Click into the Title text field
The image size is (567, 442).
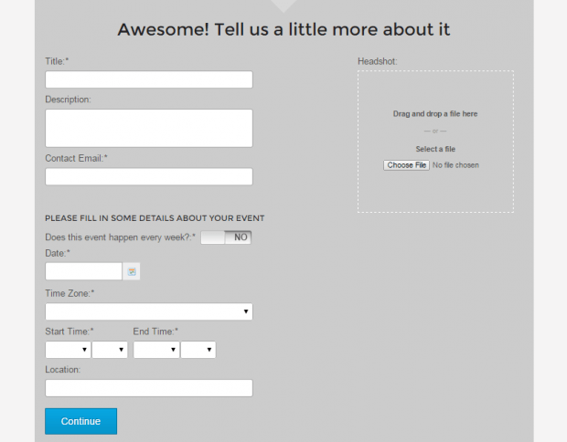148,79
